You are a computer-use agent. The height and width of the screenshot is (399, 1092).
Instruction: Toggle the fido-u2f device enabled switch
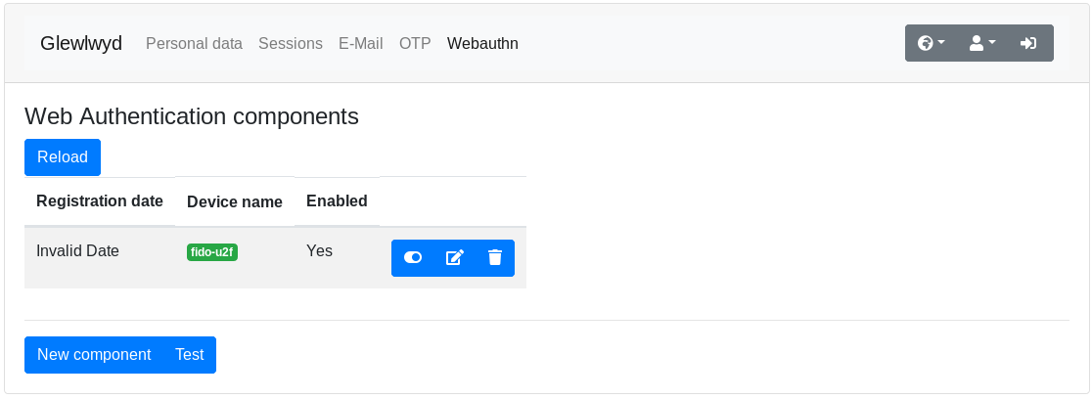[x=413, y=257]
